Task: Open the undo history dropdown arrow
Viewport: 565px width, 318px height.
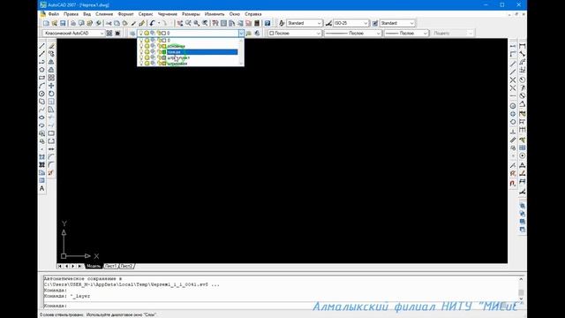Action: [159, 23]
